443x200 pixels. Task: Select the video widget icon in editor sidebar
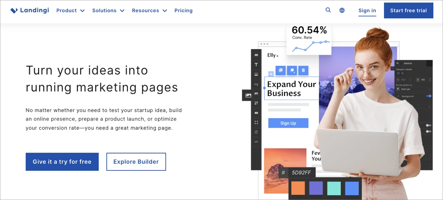(x=256, y=113)
